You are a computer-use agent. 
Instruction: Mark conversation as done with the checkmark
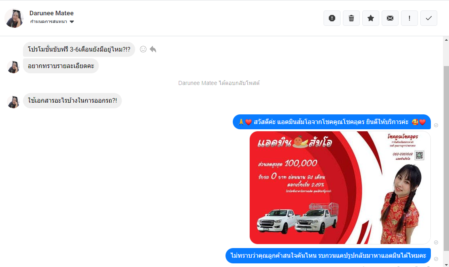tap(429, 18)
